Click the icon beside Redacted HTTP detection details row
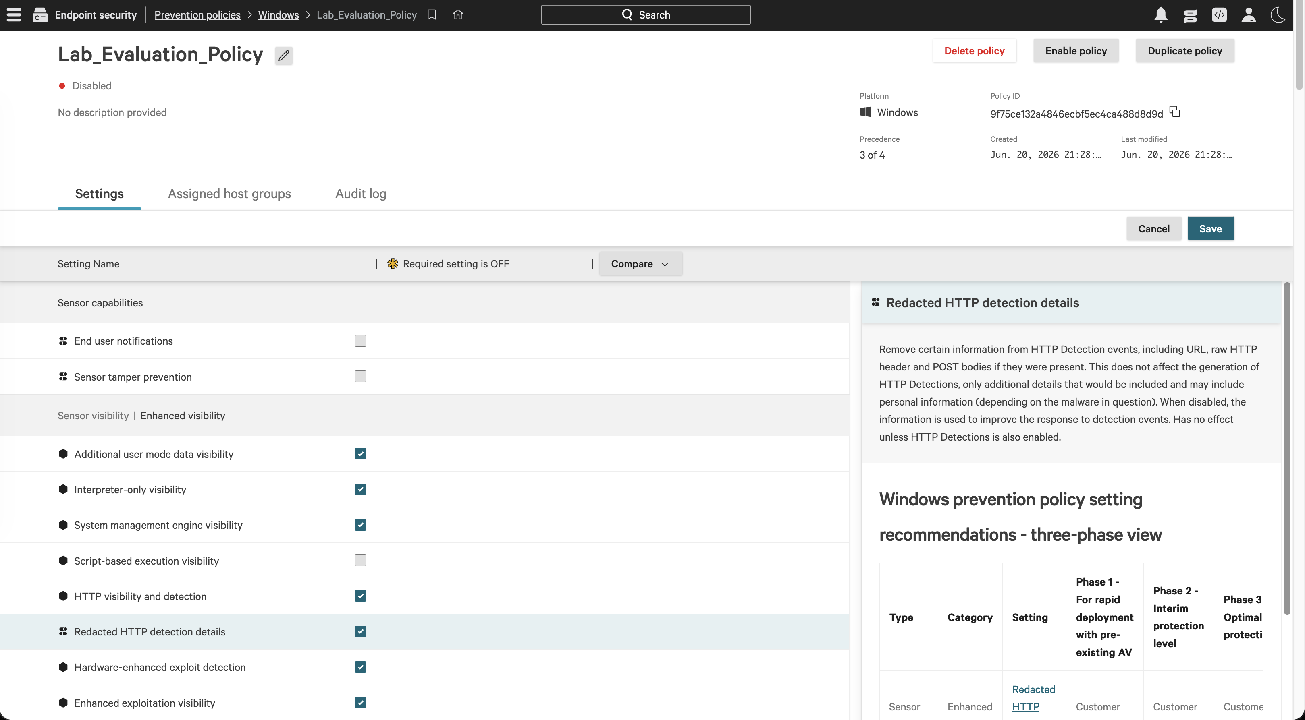The width and height of the screenshot is (1305, 720). tap(63, 631)
